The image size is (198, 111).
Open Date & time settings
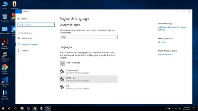coord(27,38)
